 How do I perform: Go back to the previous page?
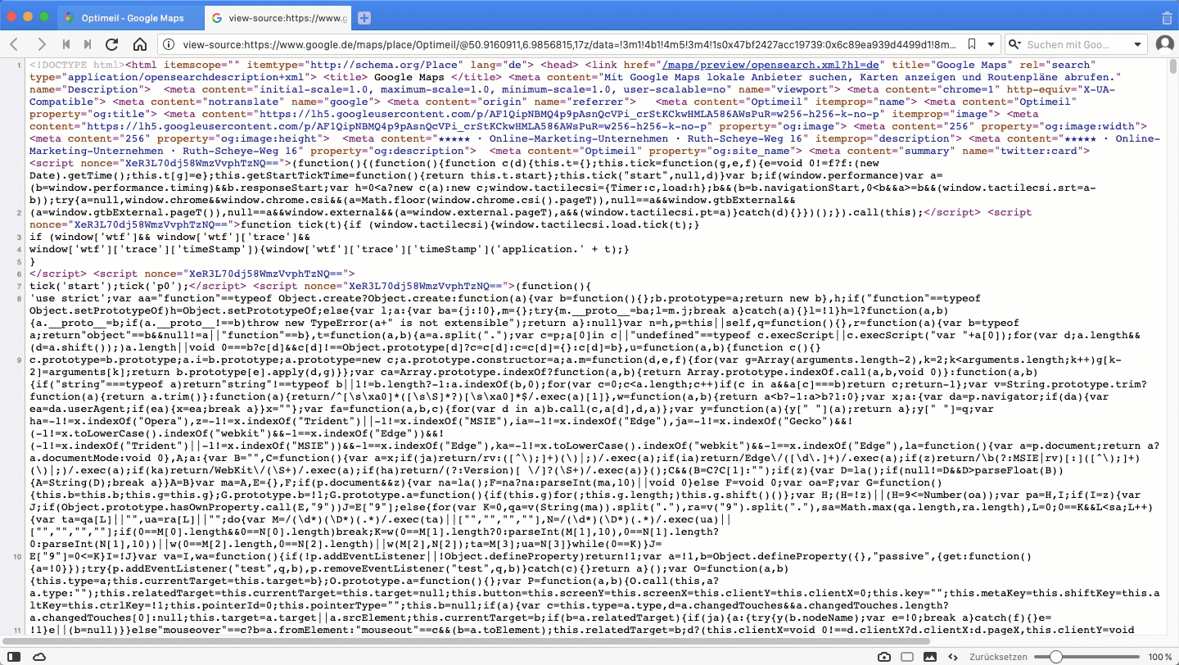(x=15, y=44)
